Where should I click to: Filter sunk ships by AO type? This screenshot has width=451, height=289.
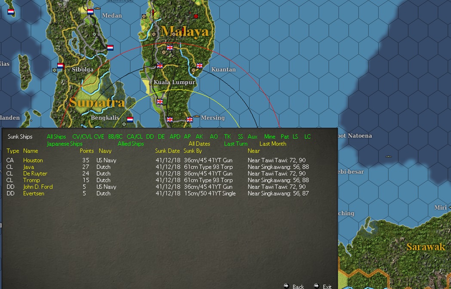pyautogui.click(x=214, y=136)
